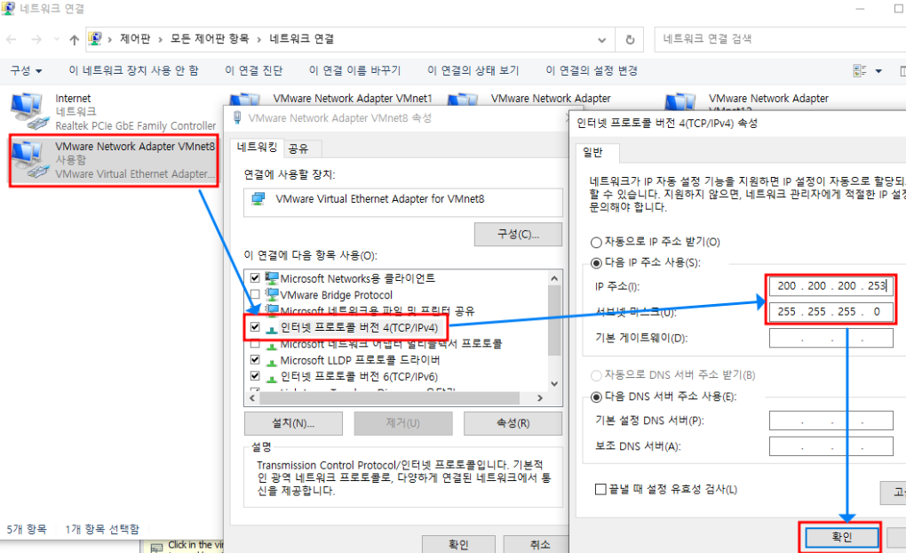Toggle 인터넷 프로토콜 버전 6 checkbox
Viewport: 906px width, 553px height.
click(x=255, y=376)
